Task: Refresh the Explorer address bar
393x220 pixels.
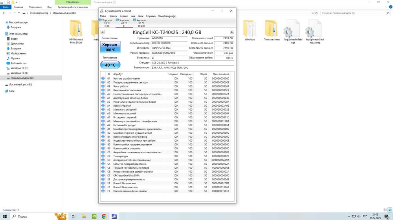Action: tap(316, 13)
